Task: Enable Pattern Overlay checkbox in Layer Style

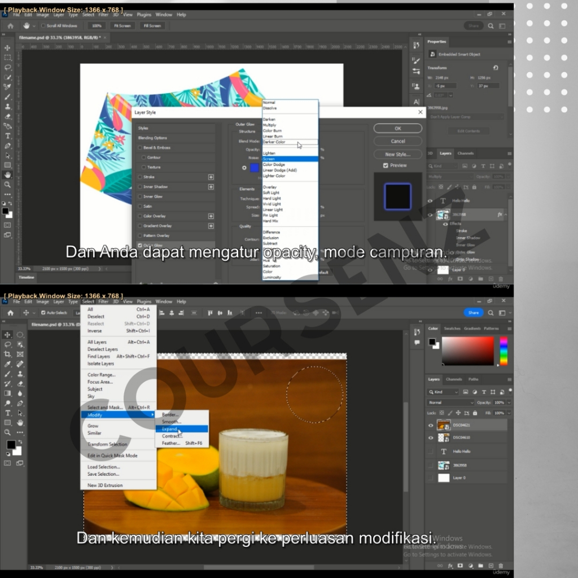Action: pos(140,235)
